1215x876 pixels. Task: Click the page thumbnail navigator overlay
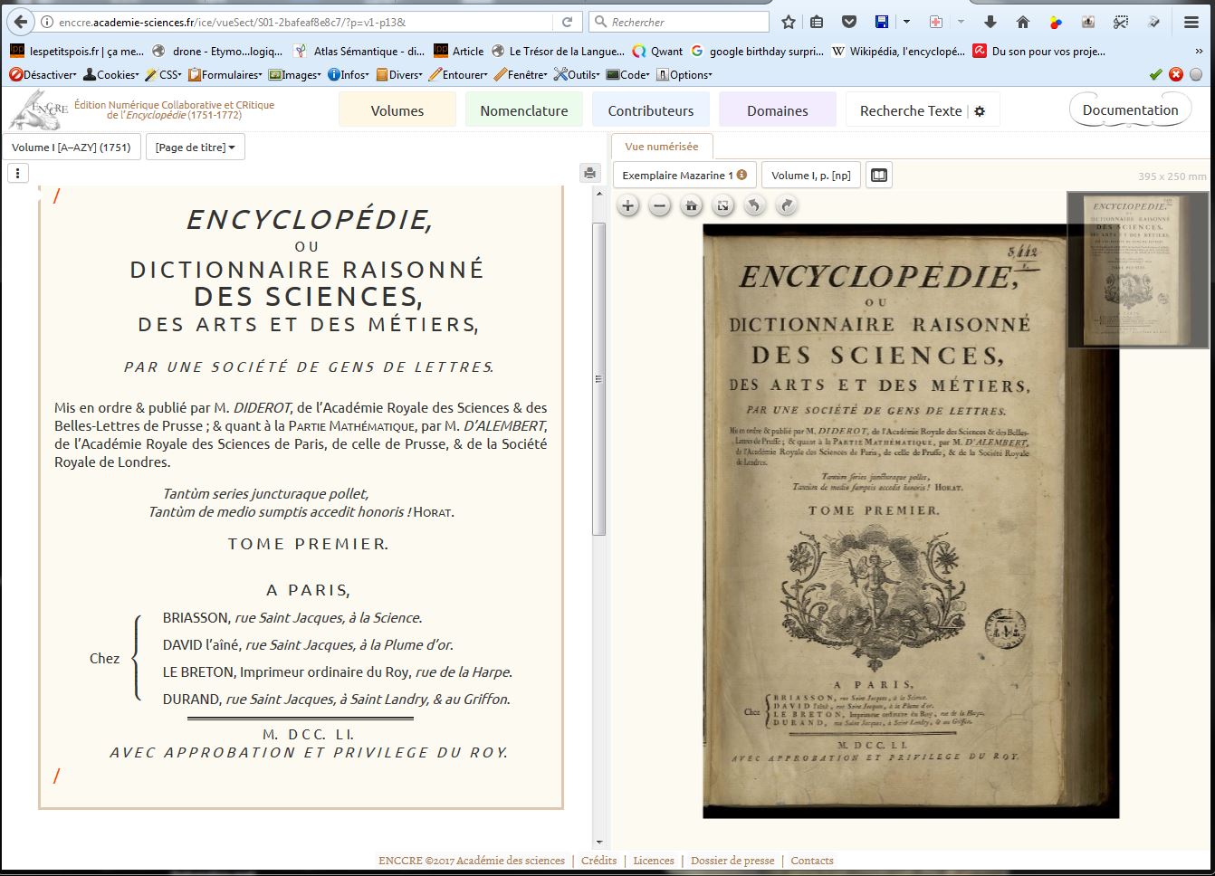click(1137, 270)
